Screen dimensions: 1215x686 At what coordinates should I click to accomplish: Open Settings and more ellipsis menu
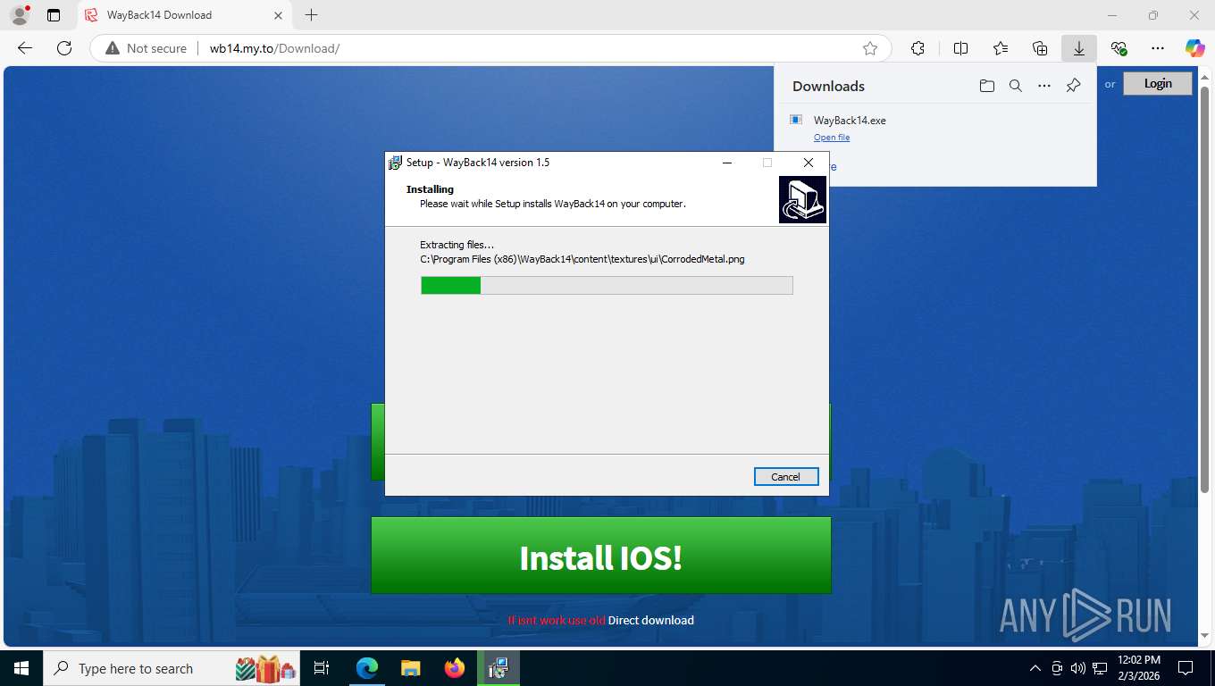pos(1158,48)
